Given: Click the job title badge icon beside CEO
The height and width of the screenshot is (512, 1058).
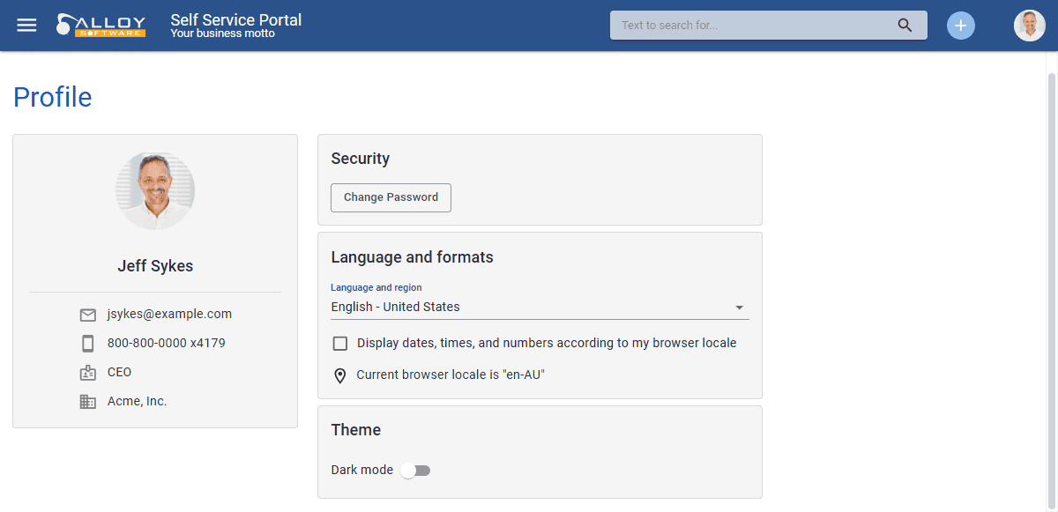Looking at the screenshot, I should 87,373.
